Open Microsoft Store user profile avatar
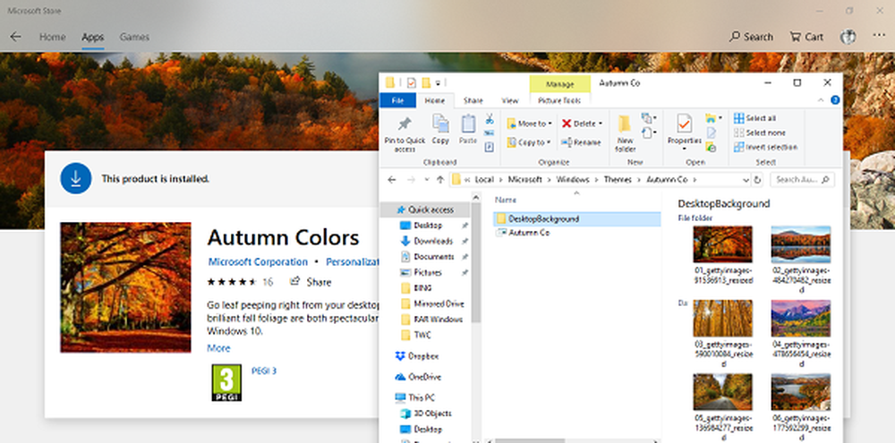This screenshot has width=895, height=443. [848, 37]
